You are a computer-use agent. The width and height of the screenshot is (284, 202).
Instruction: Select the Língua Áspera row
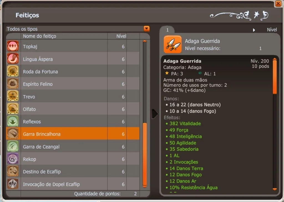coord(73,58)
